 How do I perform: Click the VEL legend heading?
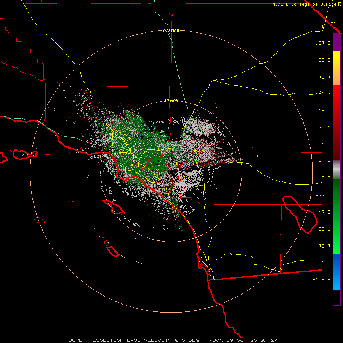(335, 23)
